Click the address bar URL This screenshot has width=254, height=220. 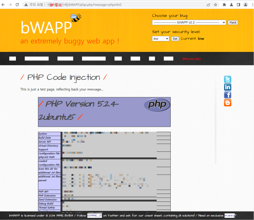click(95, 5)
